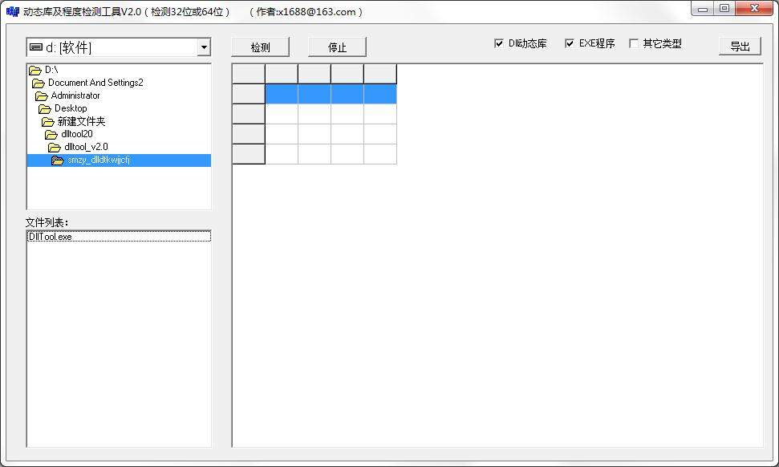Screen dimensions: 779x467
Task: Click the 导出 export button
Action: (739, 46)
